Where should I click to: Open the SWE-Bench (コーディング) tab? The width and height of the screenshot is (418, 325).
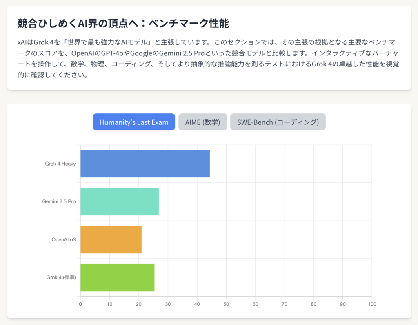[278, 122]
